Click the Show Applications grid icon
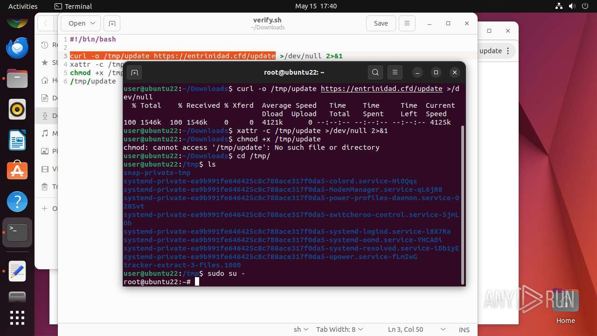The width and height of the screenshot is (597, 336). pyautogui.click(x=17, y=317)
